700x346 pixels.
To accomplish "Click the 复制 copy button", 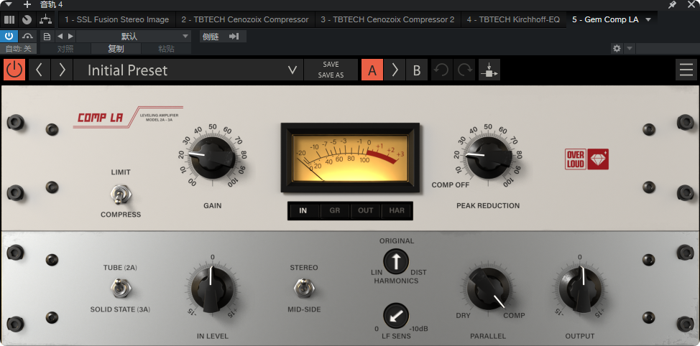I will point(116,49).
